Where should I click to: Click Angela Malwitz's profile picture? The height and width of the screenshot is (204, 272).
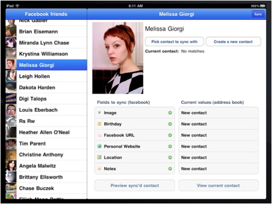[x=11, y=165]
